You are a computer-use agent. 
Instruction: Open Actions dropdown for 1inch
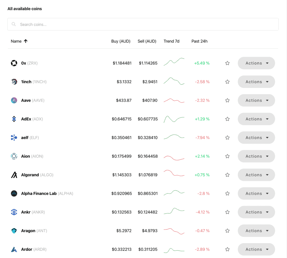pyautogui.click(x=256, y=82)
